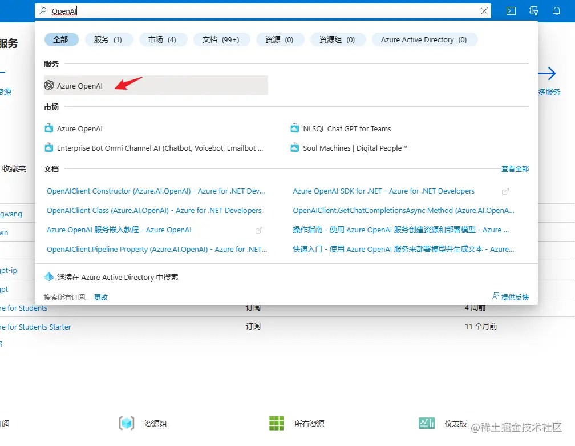Viewport: 575px width, 446px height.
Task: Click the search input field containing OpenAI
Action: [x=264, y=11]
